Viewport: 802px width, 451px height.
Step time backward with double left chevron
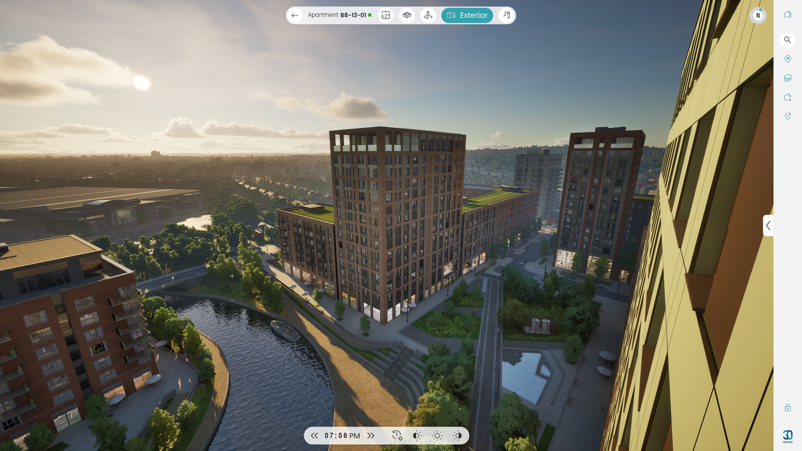click(x=314, y=436)
